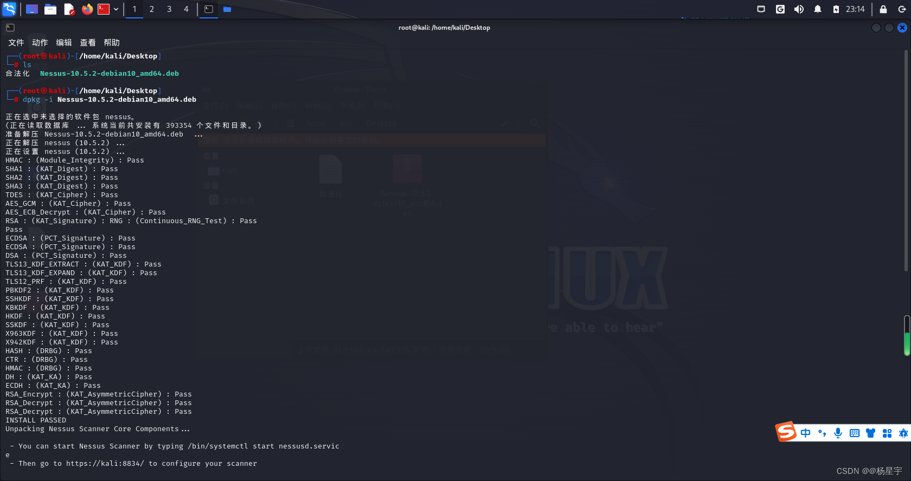Click the terminal window title bar icon
The height and width of the screenshot is (481, 911).
point(10,28)
